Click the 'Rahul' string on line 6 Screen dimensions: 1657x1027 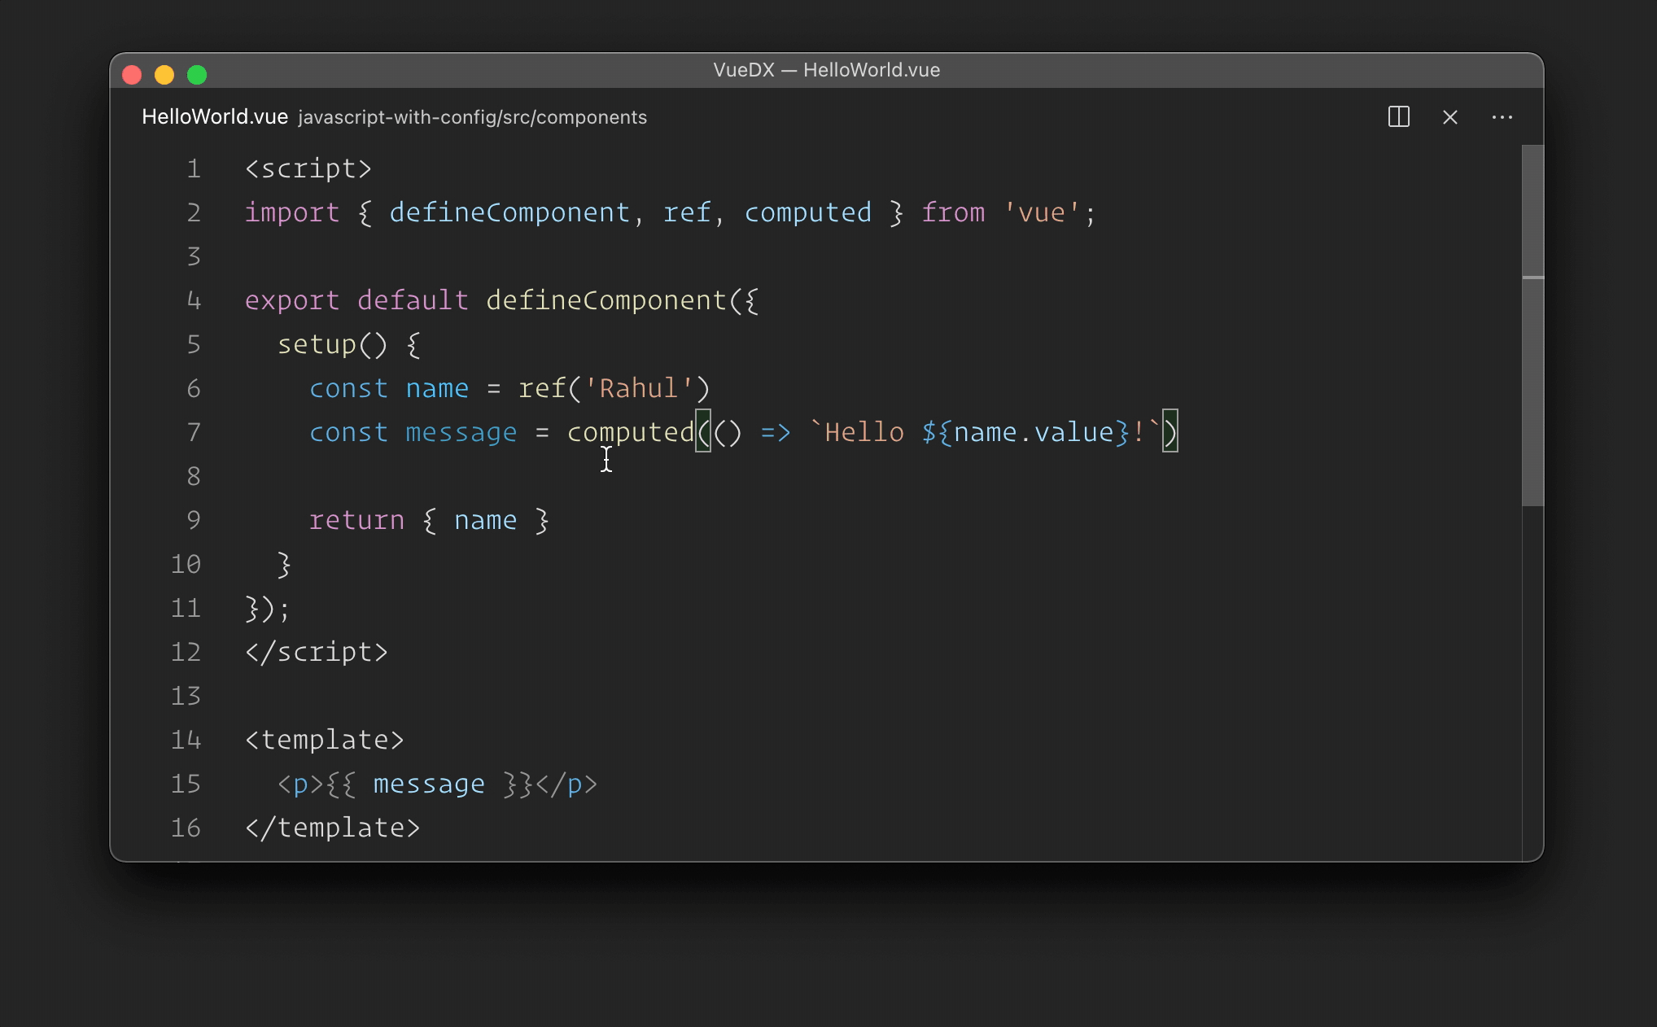pyautogui.click(x=638, y=388)
